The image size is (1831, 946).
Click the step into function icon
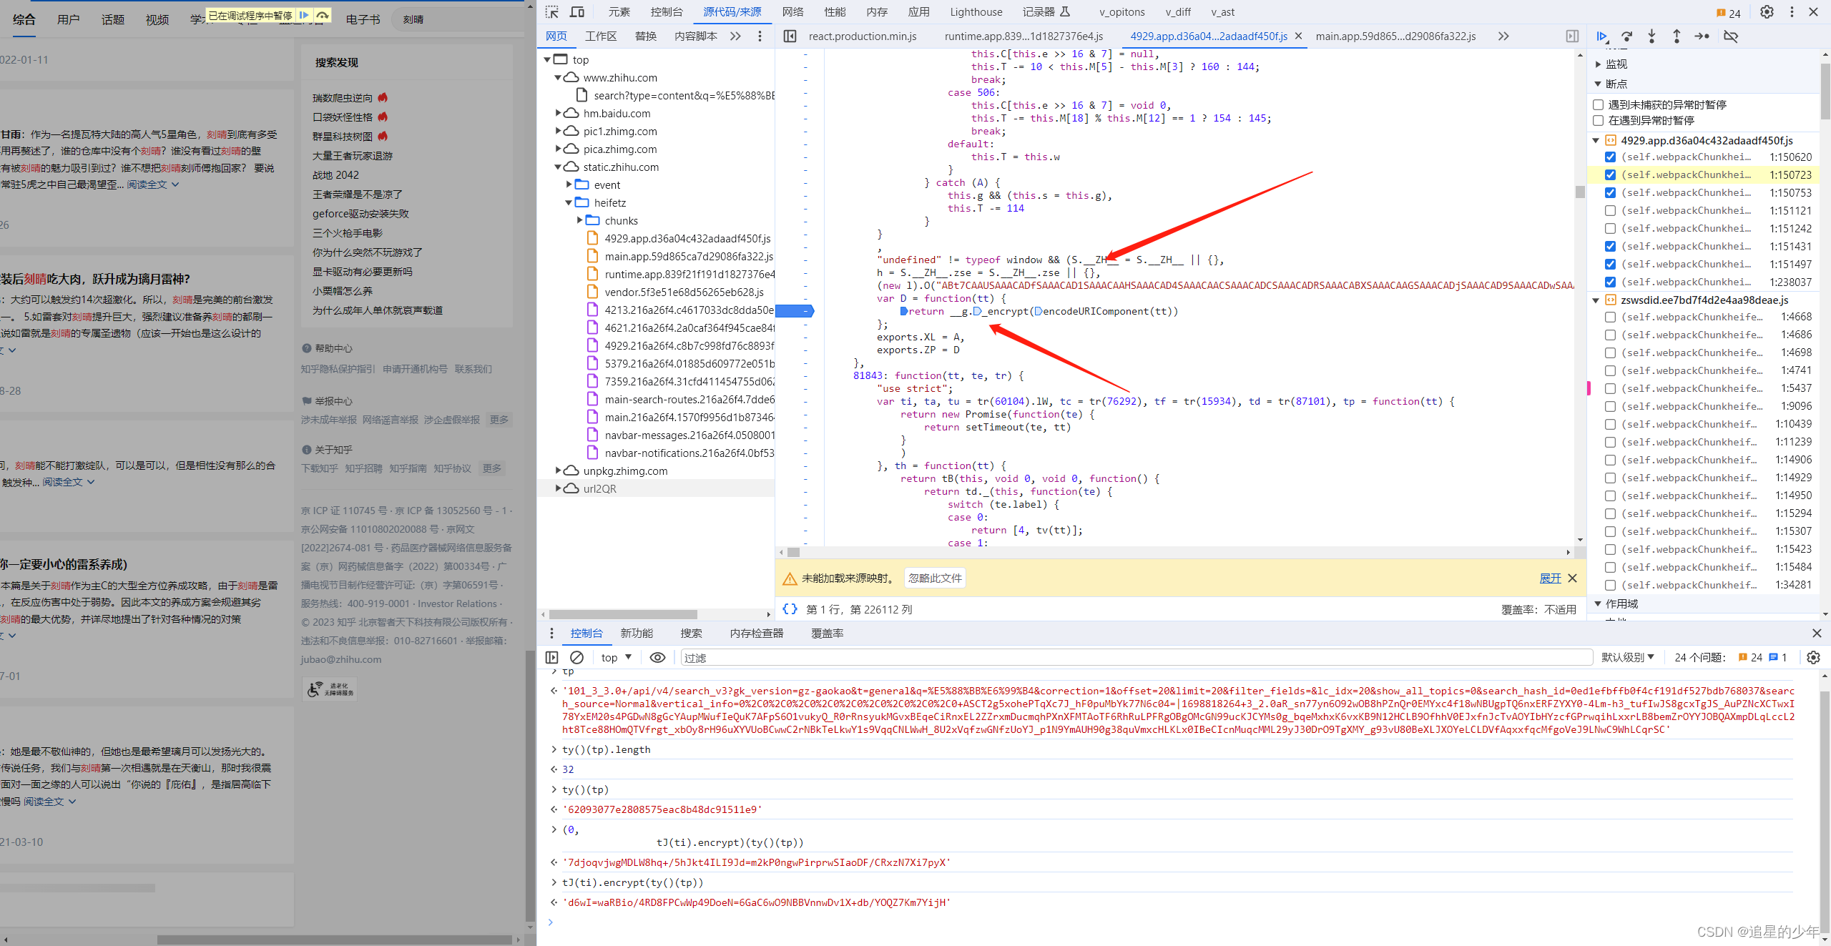[1651, 36]
